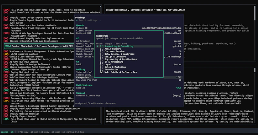Click the job title heading in details panel
Screen dimensions: 258x135
click(x=145, y=10)
